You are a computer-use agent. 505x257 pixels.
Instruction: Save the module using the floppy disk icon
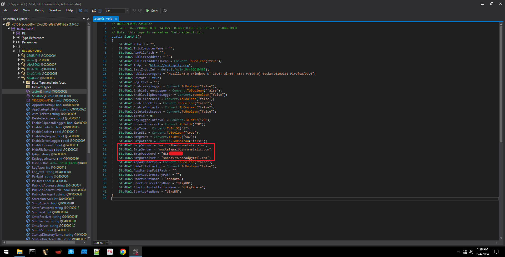click(x=100, y=11)
